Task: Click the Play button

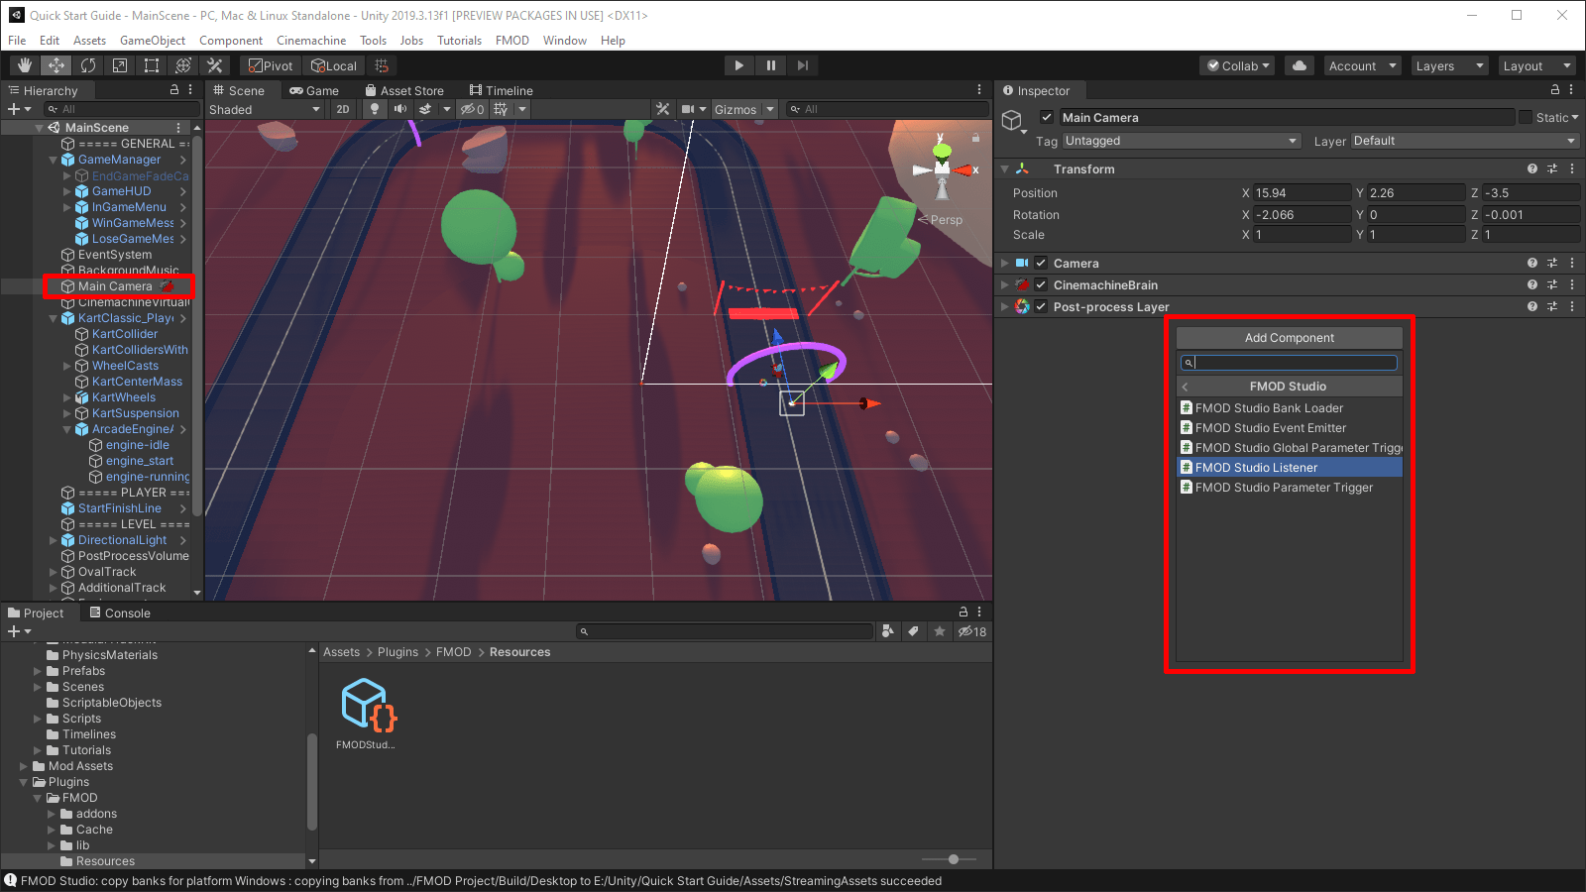Action: click(x=738, y=65)
